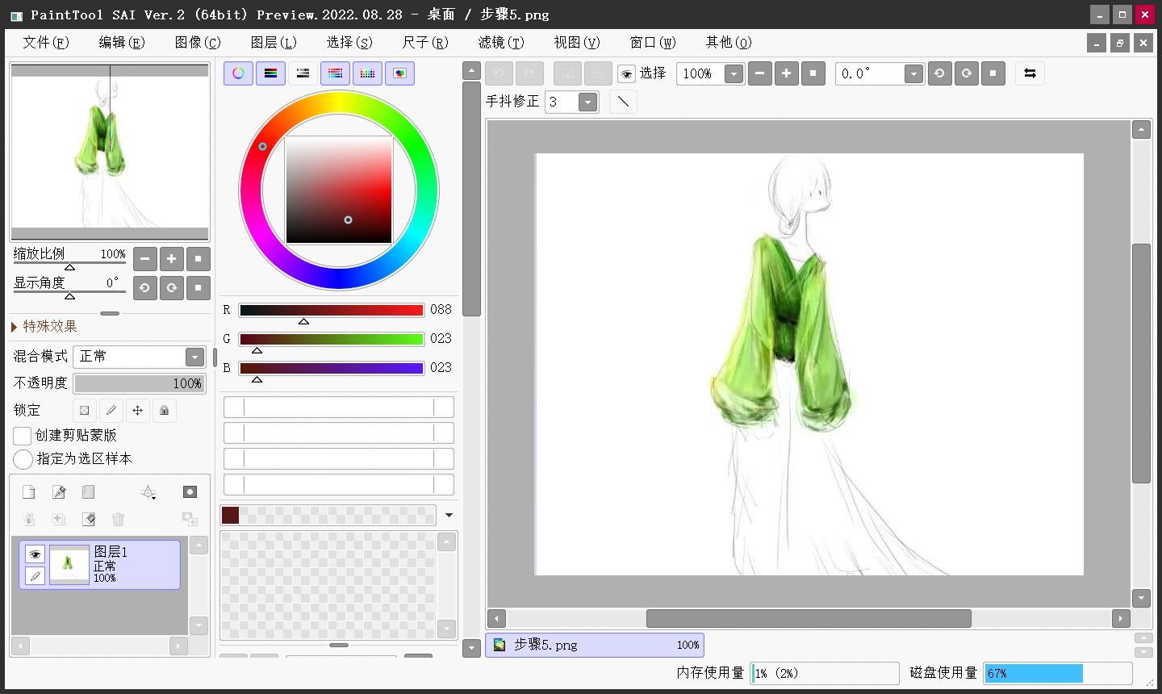Screen dimensions: 1162x694
Task: Open the swatch menu dropdown arrow
Action: coord(449,516)
